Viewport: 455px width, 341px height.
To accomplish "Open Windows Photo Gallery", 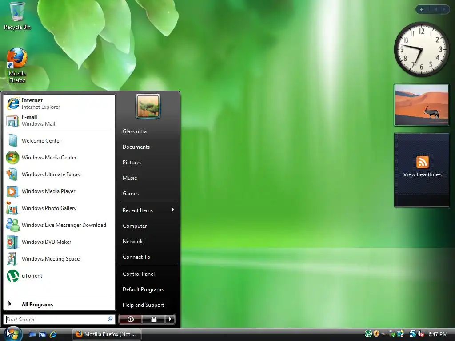I will point(59,208).
